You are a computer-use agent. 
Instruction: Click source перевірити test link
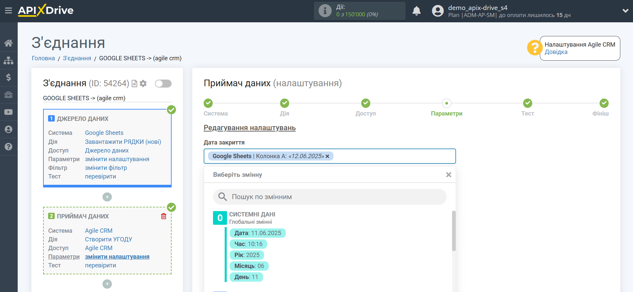point(100,176)
